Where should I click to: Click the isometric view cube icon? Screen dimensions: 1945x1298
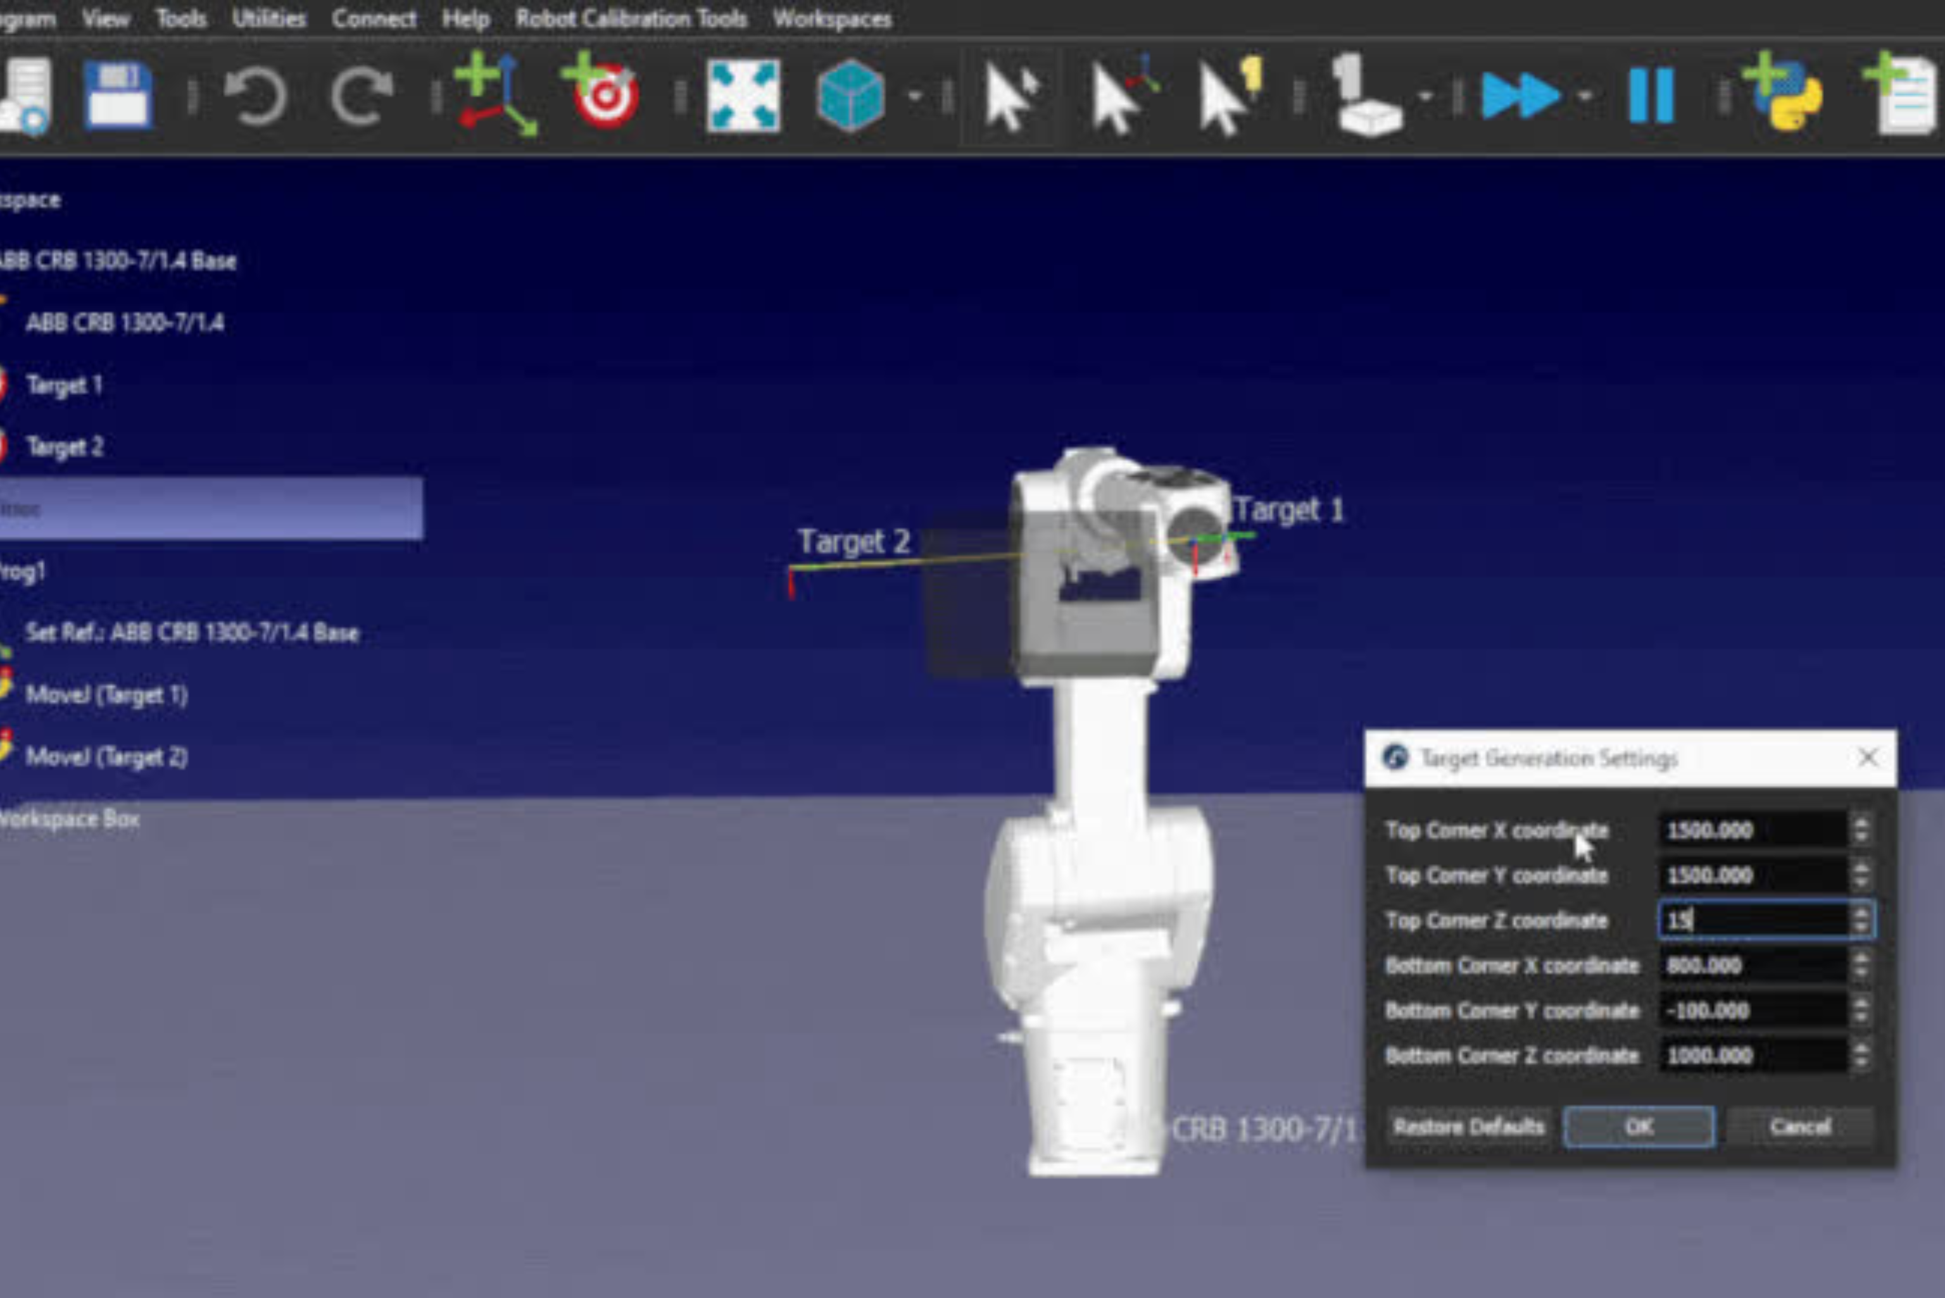(850, 96)
